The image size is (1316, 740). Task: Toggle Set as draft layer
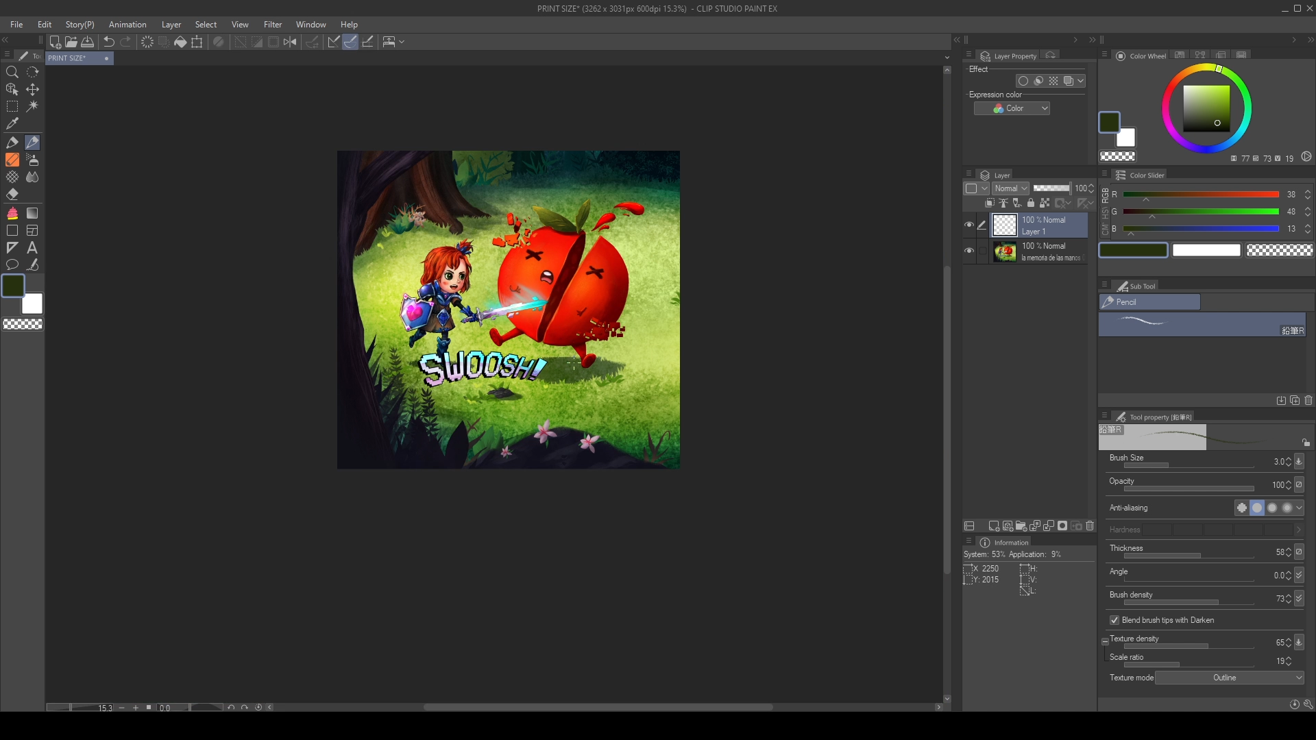click(1016, 203)
